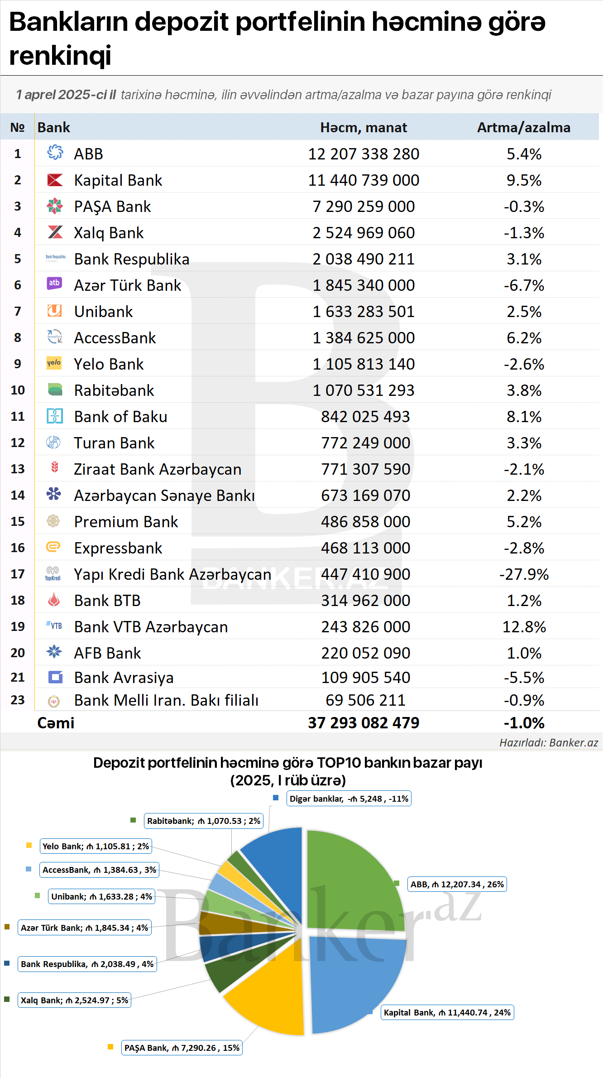Select the 'PAŞA Bank, 7,290.26, 15%' label
This screenshot has height=1078, width=603.
click(x=182, y=1048)
